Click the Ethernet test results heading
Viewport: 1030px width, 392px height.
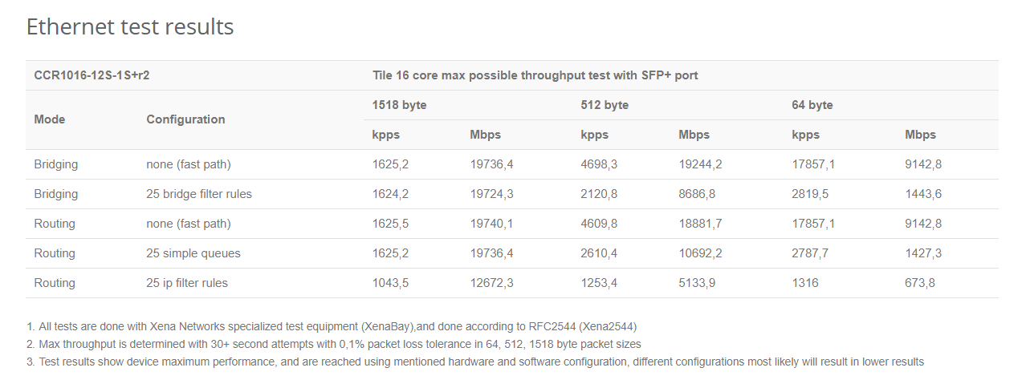pos(130,26)
